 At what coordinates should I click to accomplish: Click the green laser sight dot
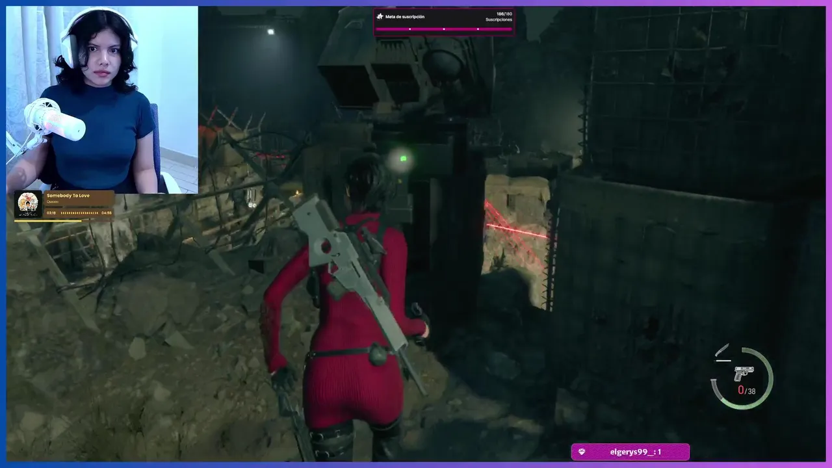pyautogui.click(x=403, y=158)
